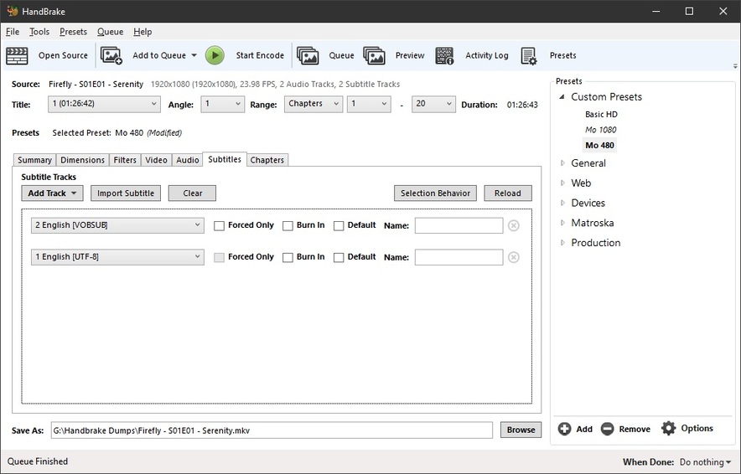Switch to the Chapters tab
Viewport: 741px width, 474px height.
click(x=267, y=160)
